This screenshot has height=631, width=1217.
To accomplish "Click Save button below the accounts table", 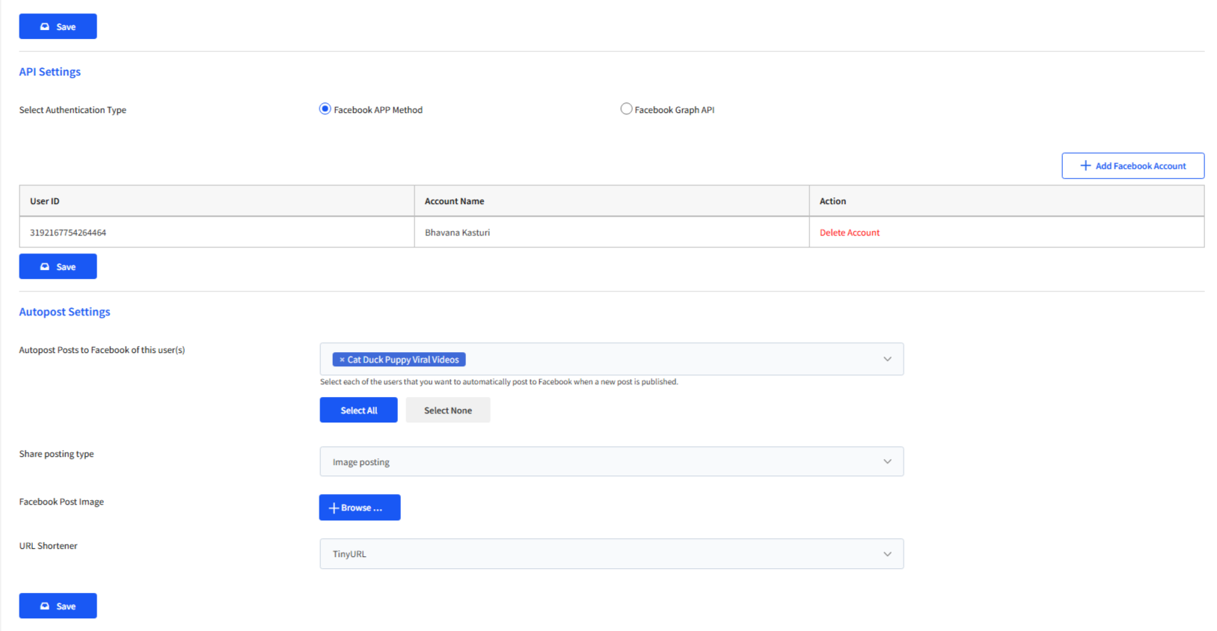I will [x=58, y=266].
